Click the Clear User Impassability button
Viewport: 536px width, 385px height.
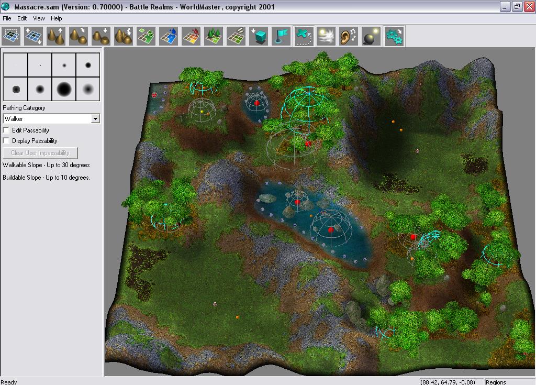click(x=40, y=153)
